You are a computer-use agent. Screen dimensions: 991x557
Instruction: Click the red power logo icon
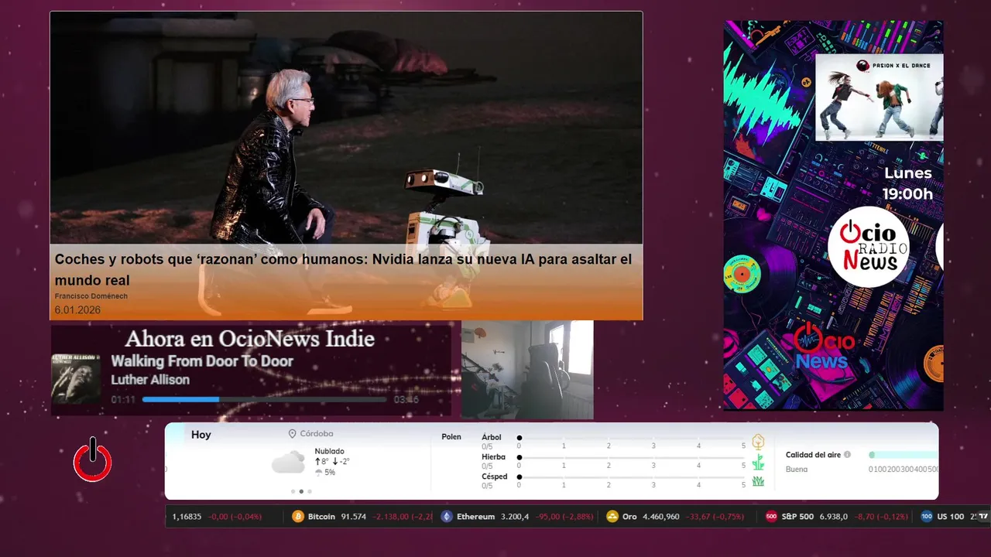[x=93, y=460]
